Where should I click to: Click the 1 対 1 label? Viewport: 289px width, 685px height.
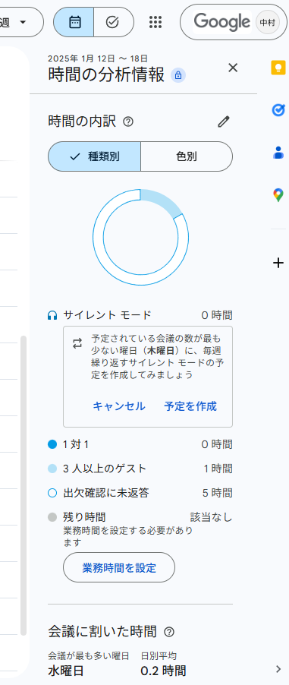click(x=76, y=445)
